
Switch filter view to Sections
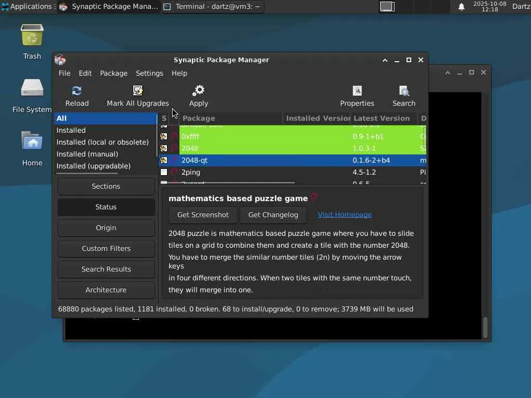coord(106,186)
